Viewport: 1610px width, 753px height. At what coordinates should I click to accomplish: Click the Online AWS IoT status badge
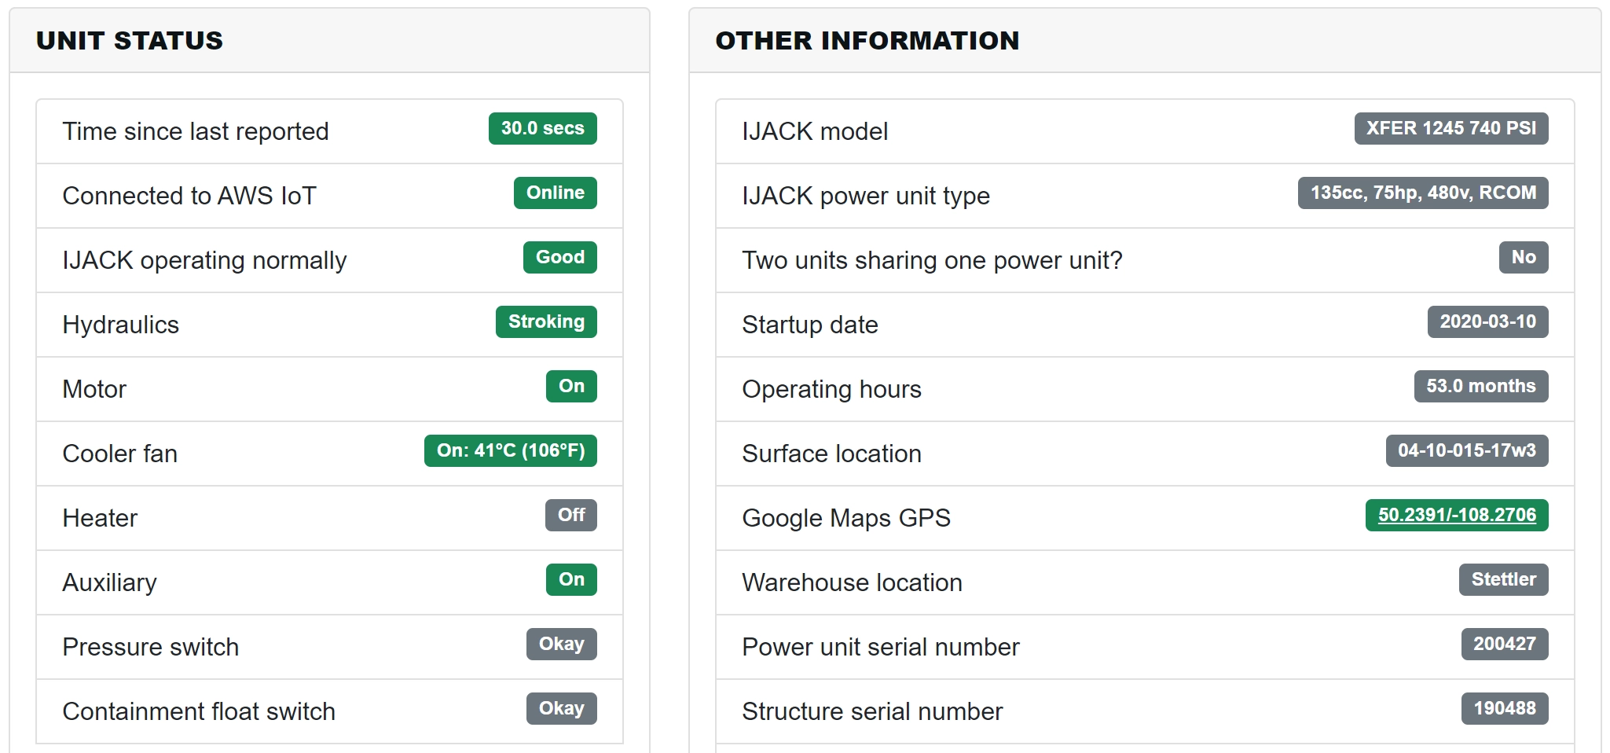point(554,193)
